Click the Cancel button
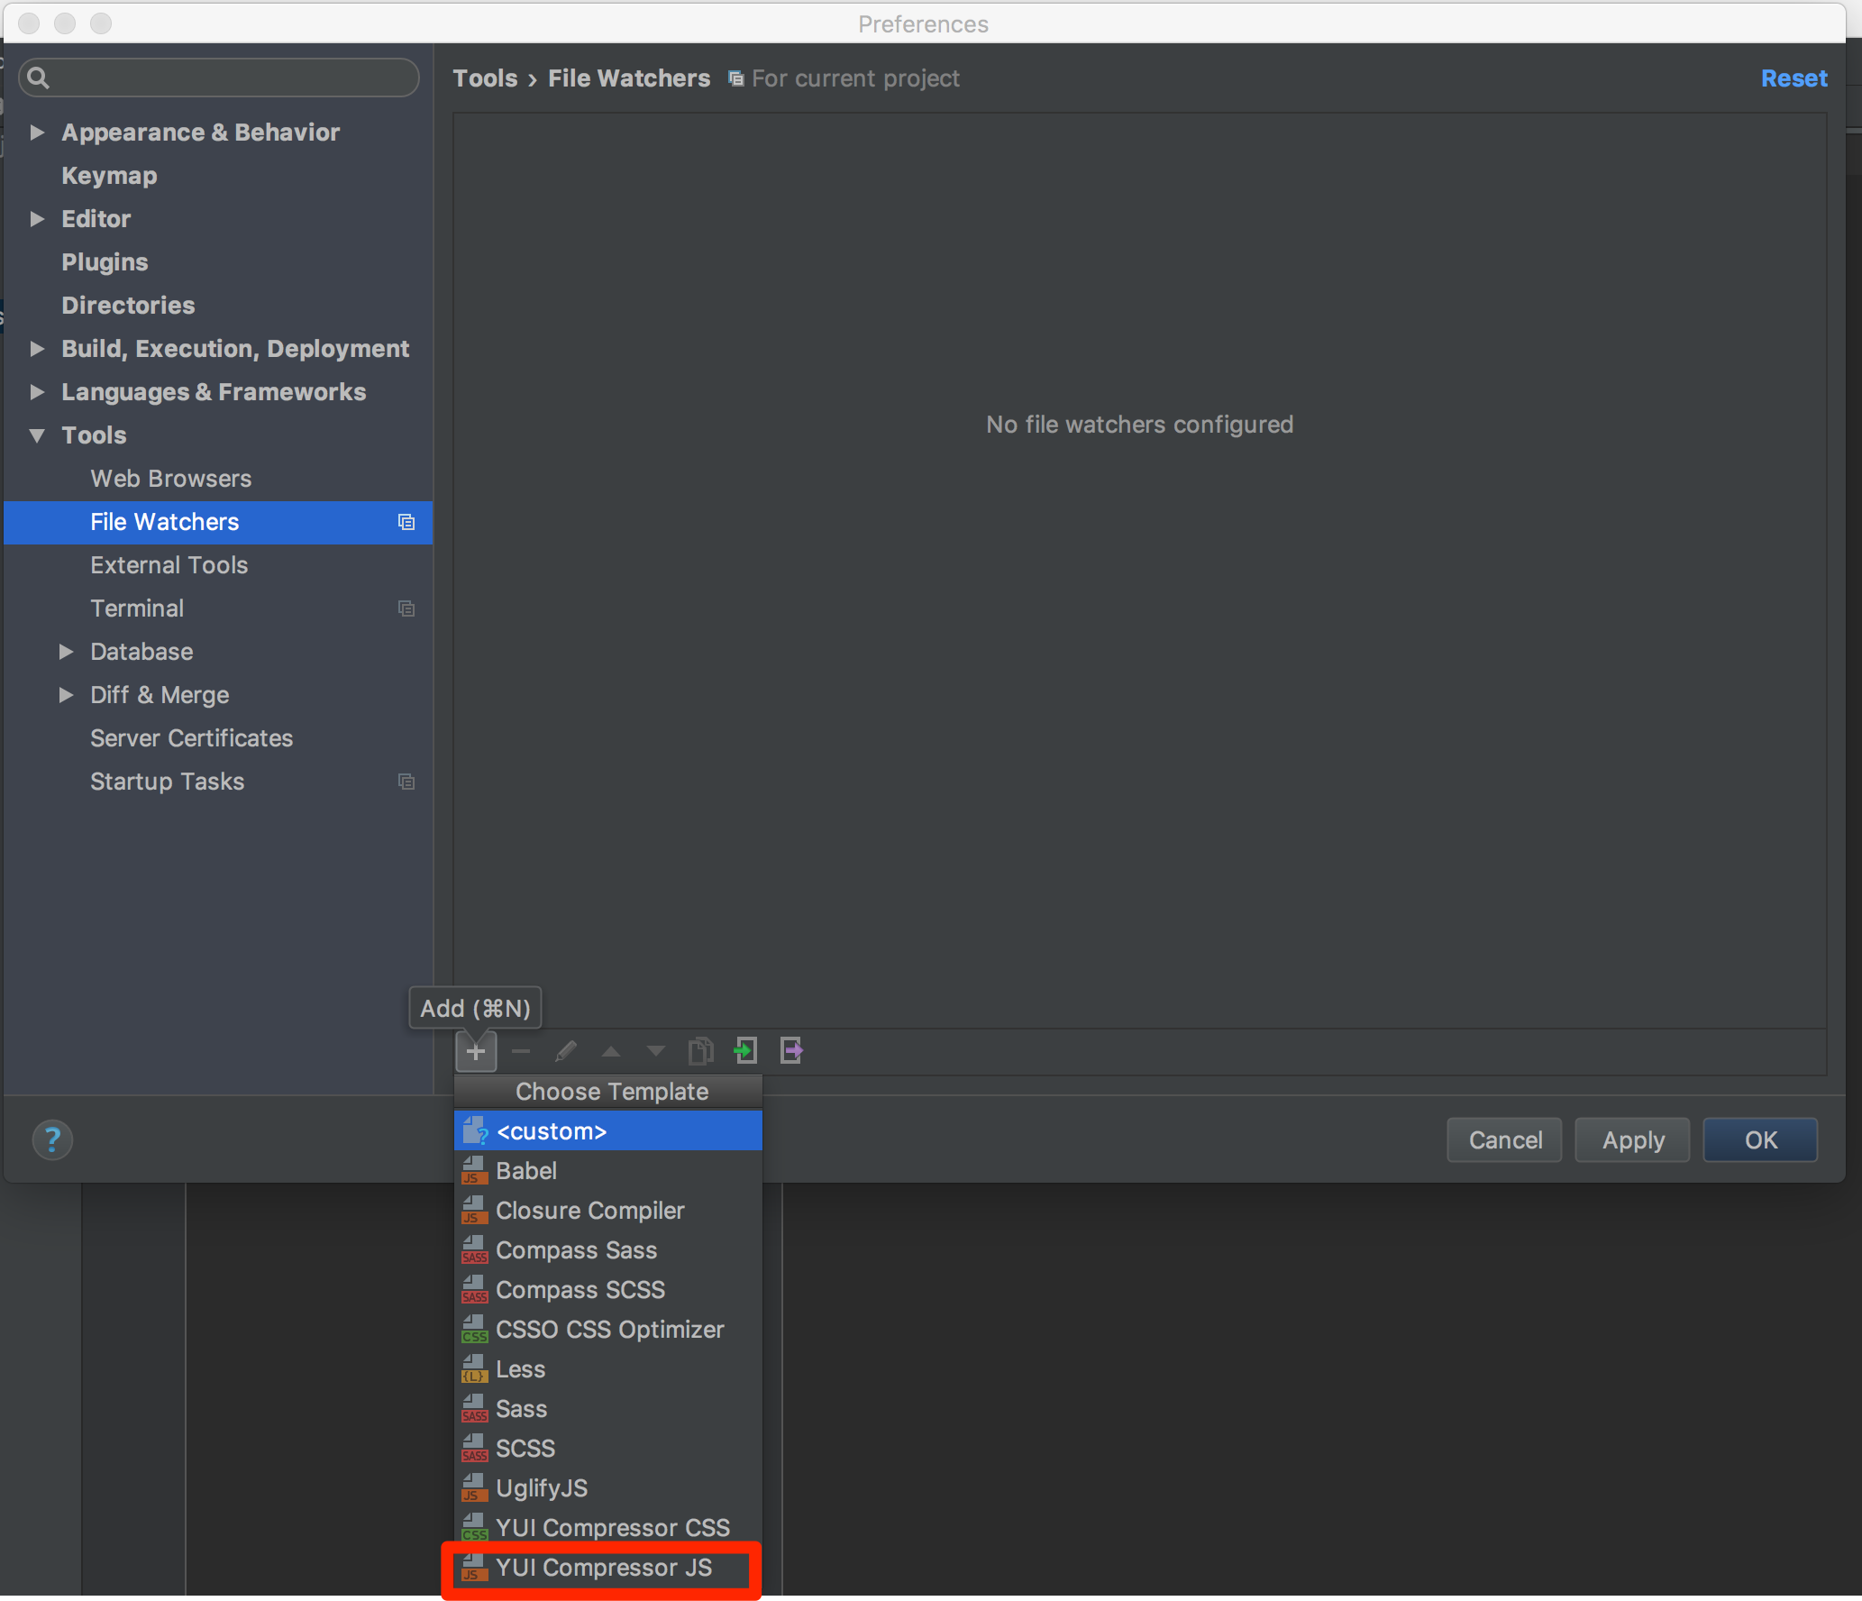This screenshot has height=1601, width=1862. (1504, 1139)
